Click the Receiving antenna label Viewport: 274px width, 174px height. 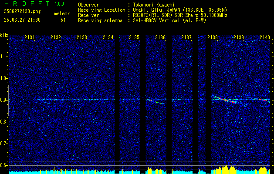pos(100,20)
